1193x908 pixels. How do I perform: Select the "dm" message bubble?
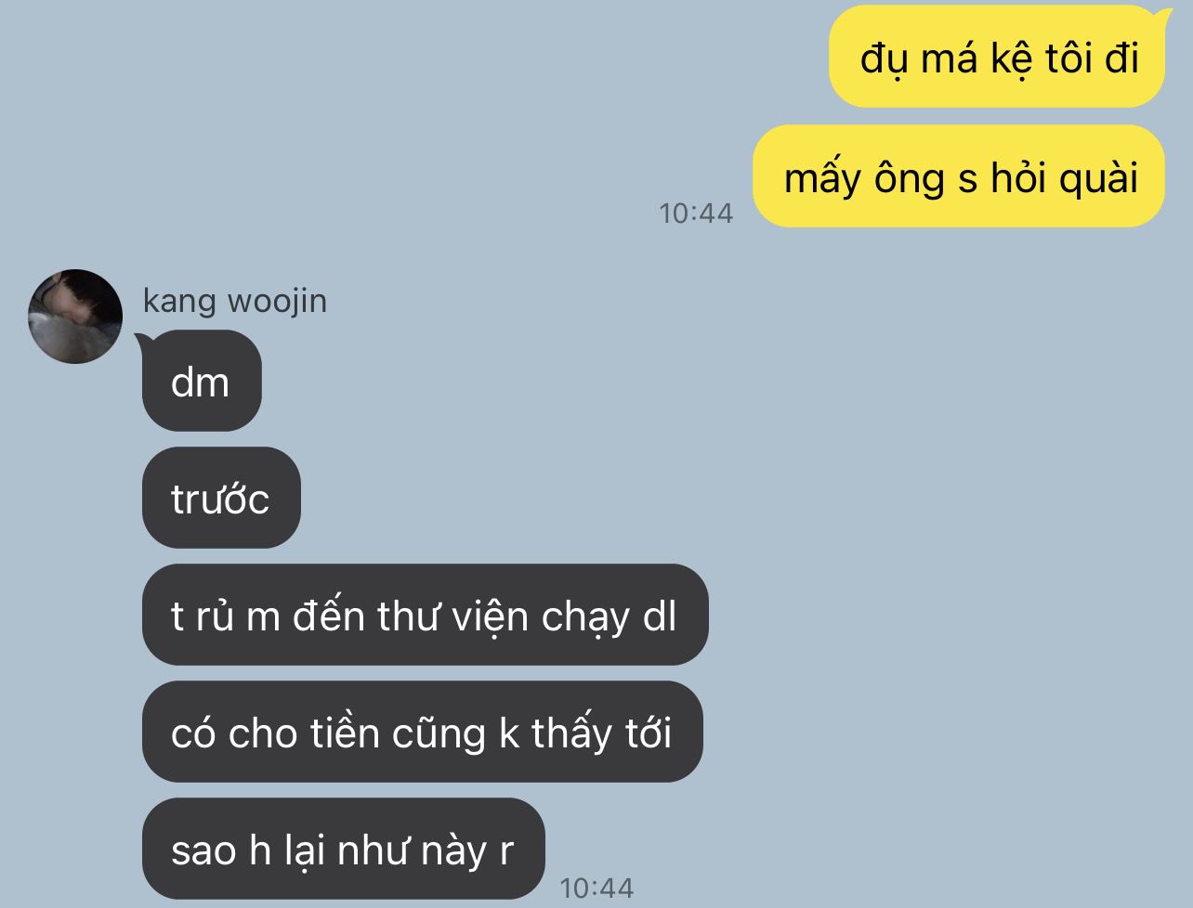[x=202, y=381]
